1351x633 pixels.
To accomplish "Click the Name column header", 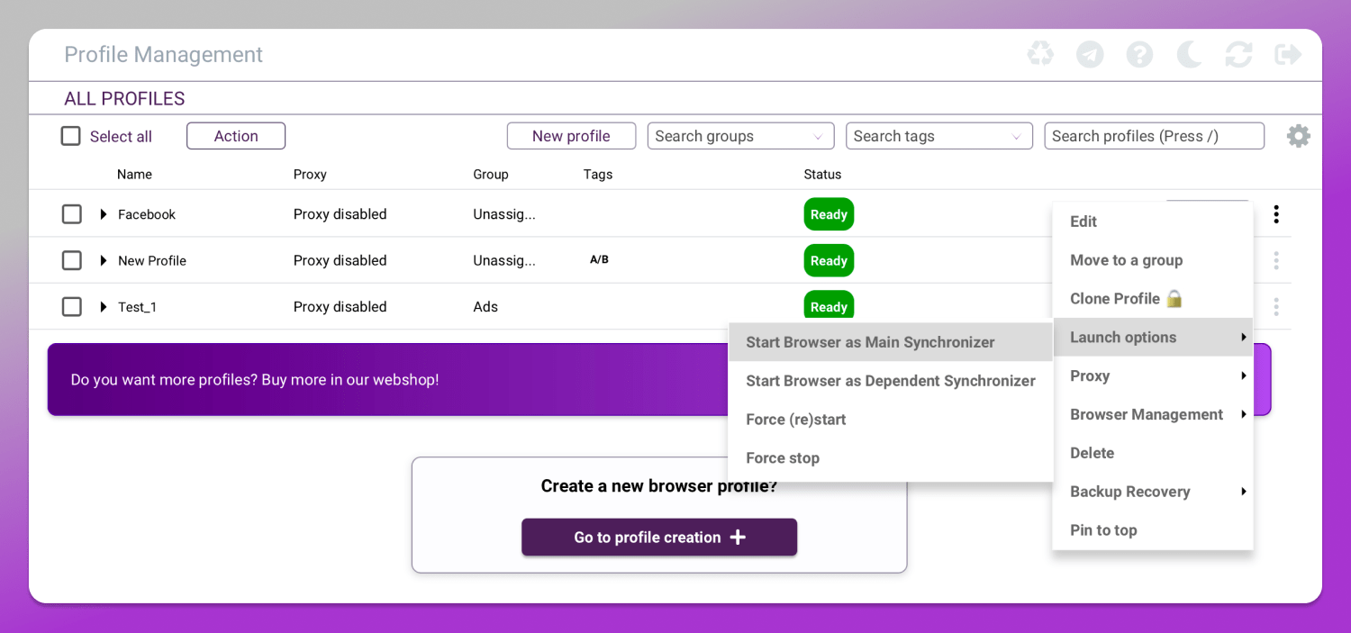I will coord(134,175).
